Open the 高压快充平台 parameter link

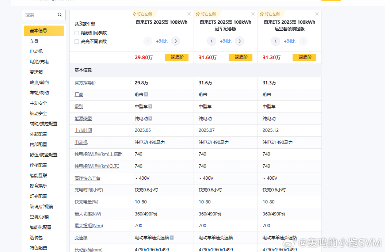point(87,178)
